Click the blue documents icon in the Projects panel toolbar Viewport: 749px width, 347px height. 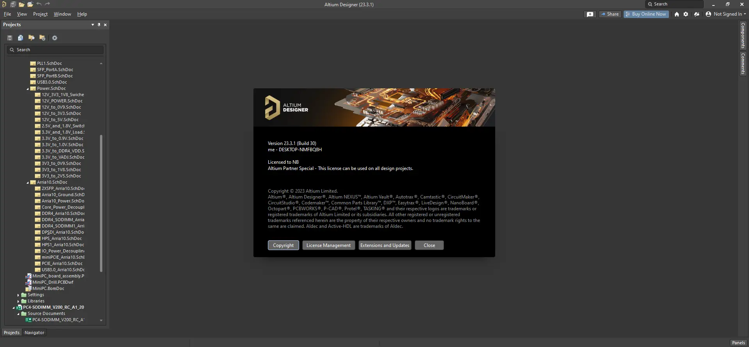[x=20, y=38]
